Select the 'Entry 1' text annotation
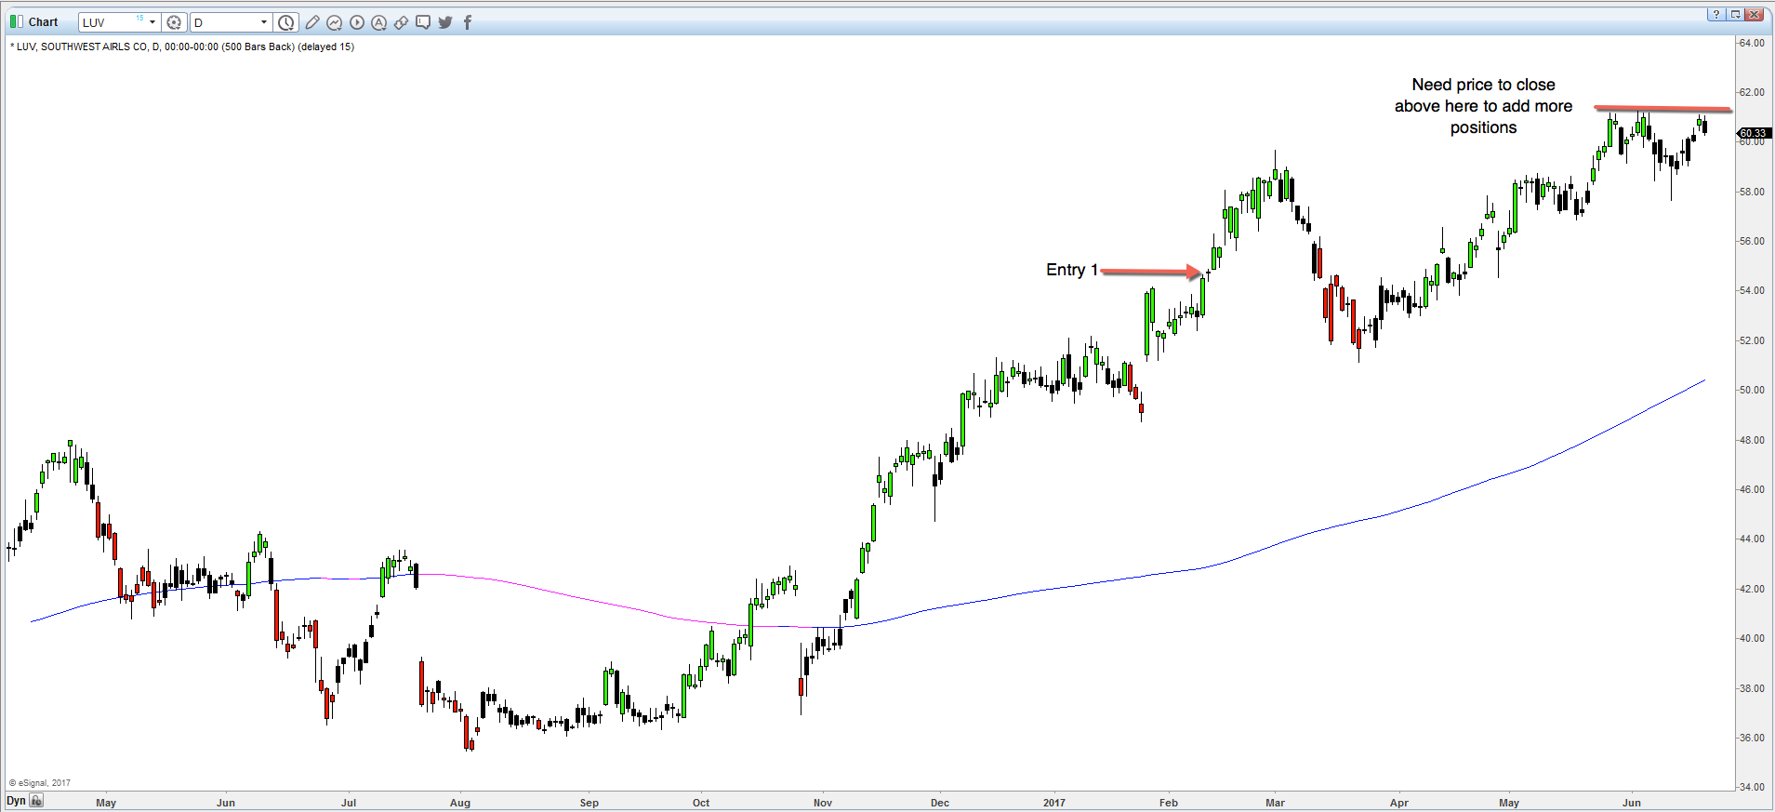The width and height of the screenshot is (1775, 812). [x=1072, y=270]
